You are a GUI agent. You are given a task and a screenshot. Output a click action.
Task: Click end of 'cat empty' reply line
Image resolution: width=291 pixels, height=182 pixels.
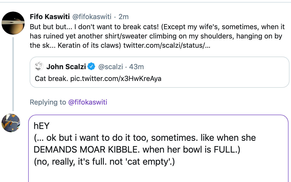(x=175, y=162)
